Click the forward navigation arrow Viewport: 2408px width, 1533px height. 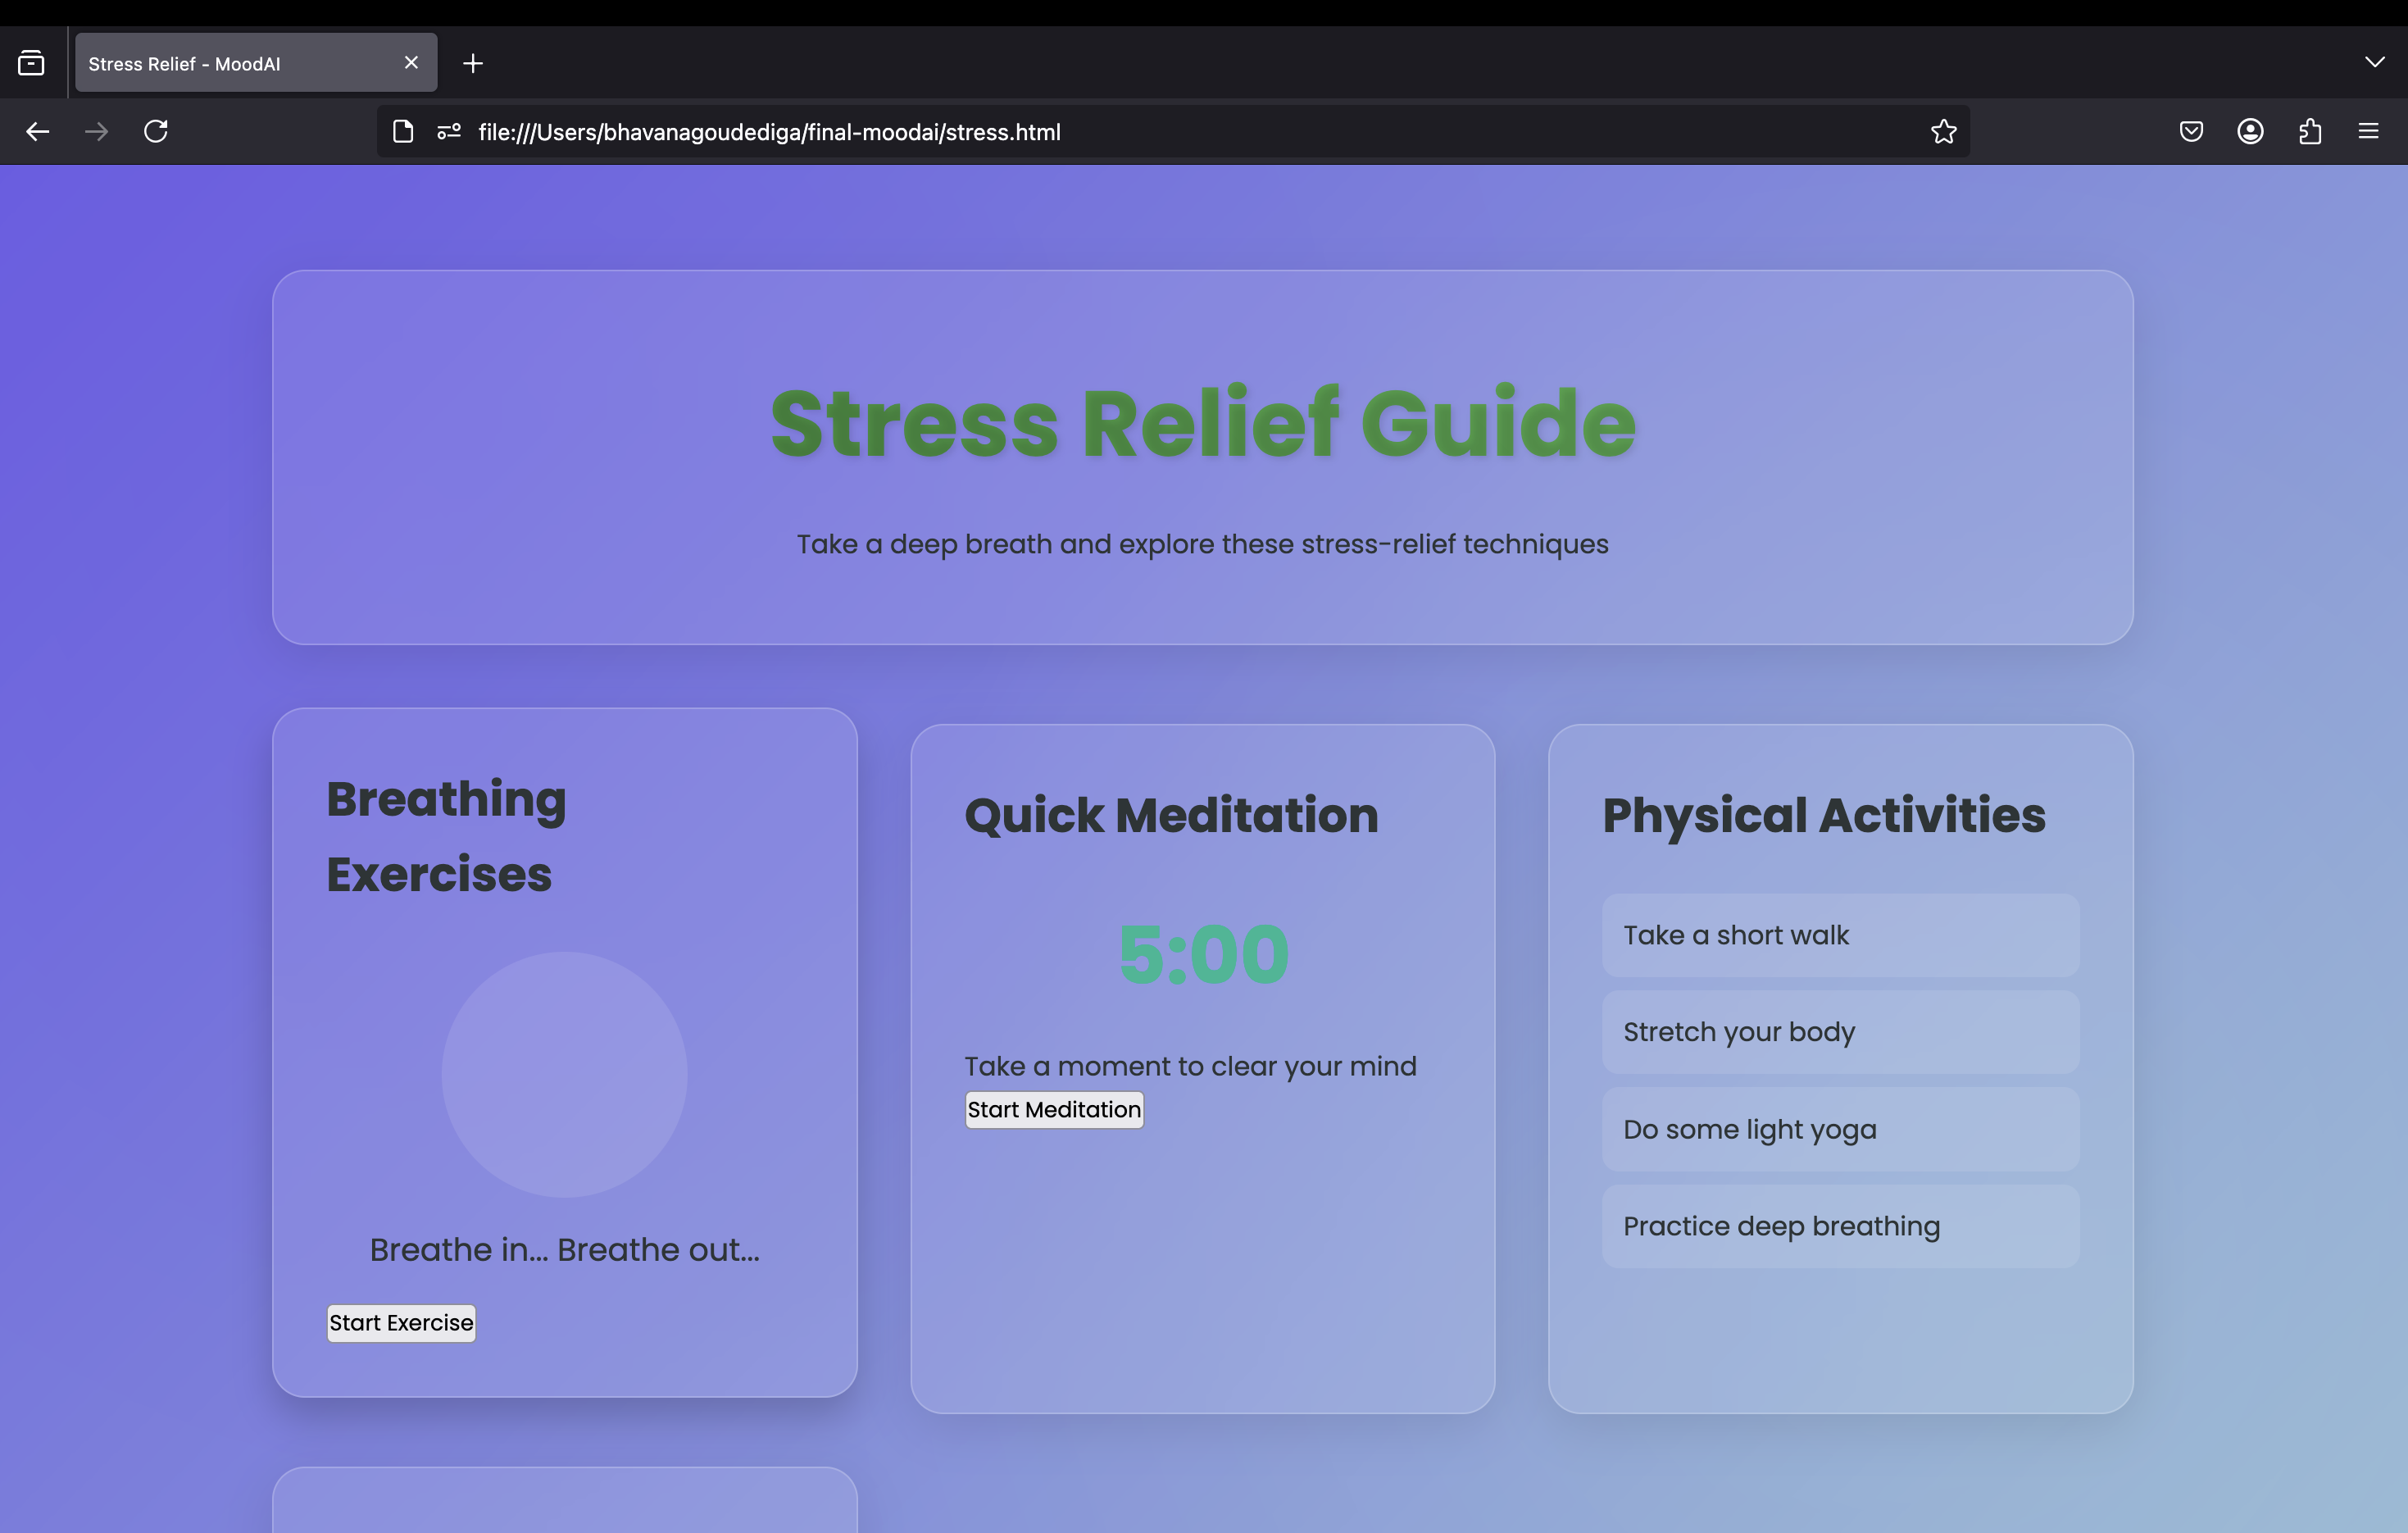(96, 132)
